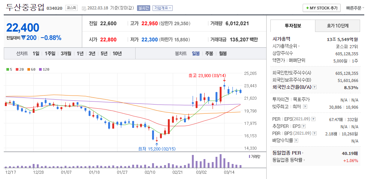Click the 거래대금 value 135,207 백만
Viewport: 368px width, 179px height.
click(x=244, y=40)
